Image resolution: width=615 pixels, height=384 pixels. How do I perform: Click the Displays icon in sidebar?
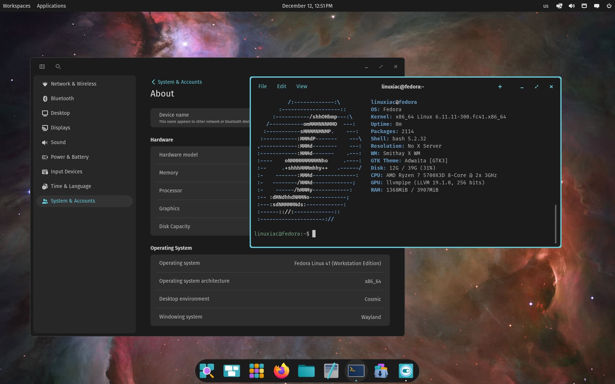(x=45, y=128)
